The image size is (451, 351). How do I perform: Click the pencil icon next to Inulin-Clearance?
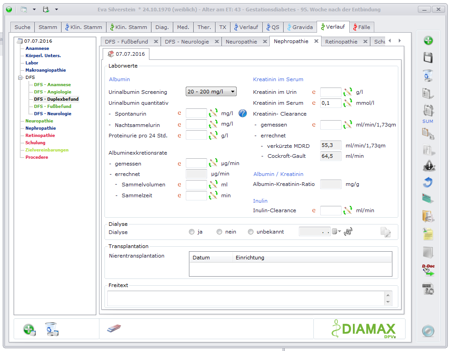click(x=347, y=210)
